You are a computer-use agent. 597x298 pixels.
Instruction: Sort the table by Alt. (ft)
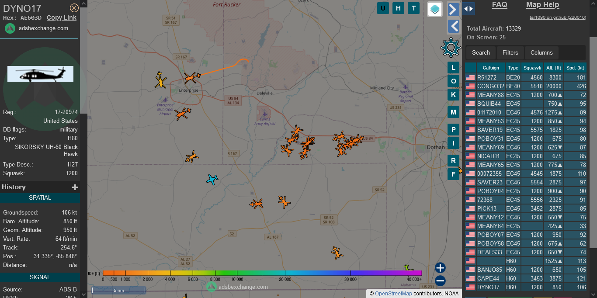[x=554, y=68]
